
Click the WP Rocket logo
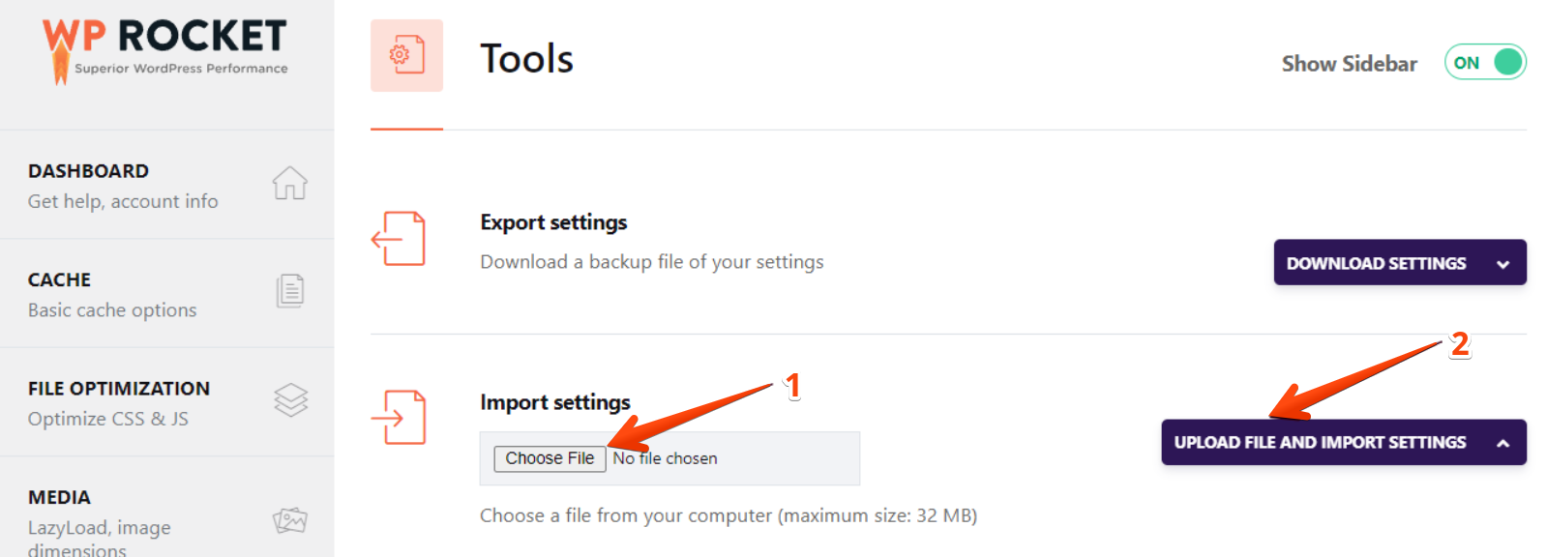(165, 50)
